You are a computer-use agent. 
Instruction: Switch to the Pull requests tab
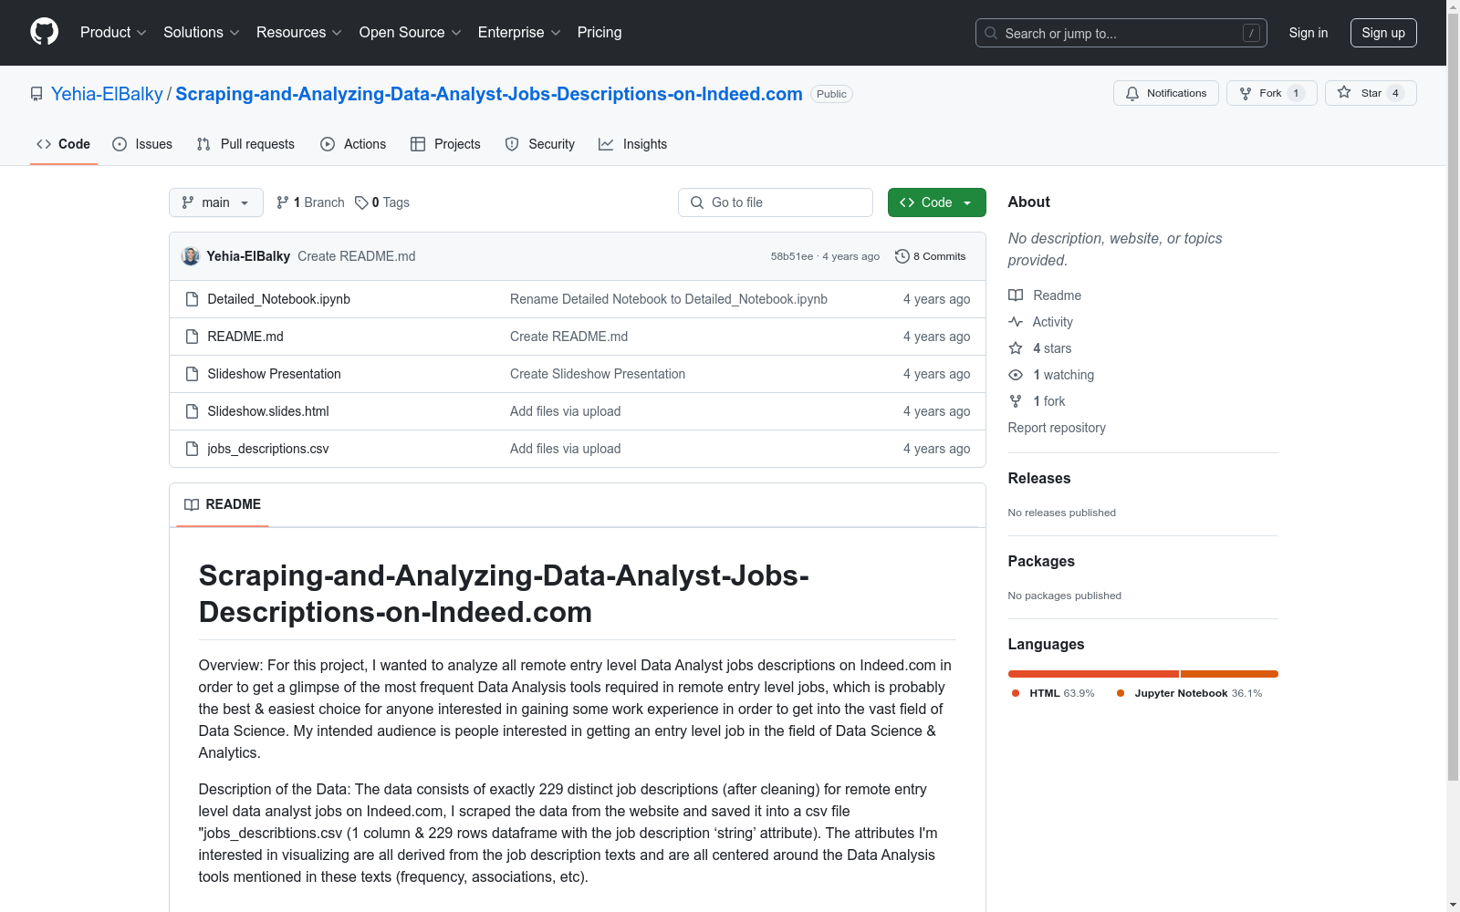click(245, 144)
